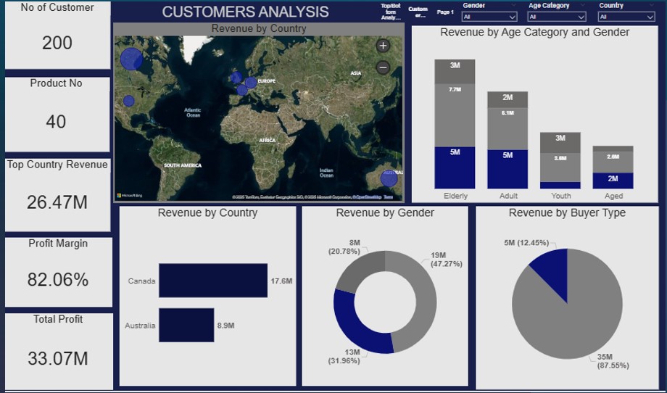
Task: Select the 2.6M segment of the Aged column
Action: [x=613, y=162]
